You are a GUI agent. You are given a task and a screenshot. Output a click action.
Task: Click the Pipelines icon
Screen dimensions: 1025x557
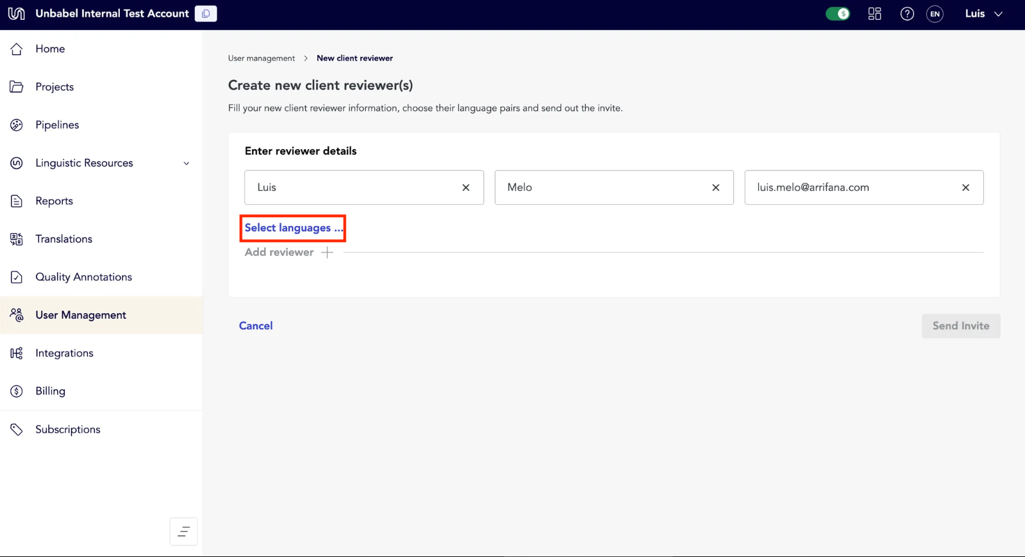17,125
